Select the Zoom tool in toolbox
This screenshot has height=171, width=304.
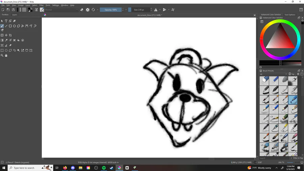point(2,55)
